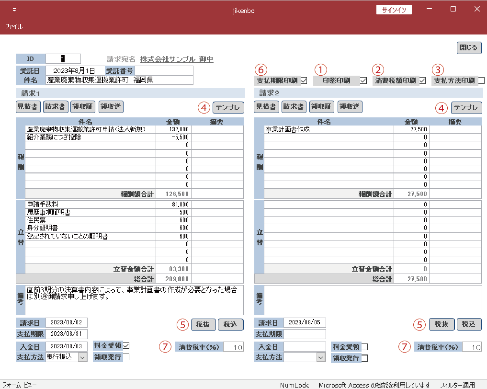The width and height of the screenshot is (487, 389).
Task: Click the 閉じる button
Action: pos(468,48)
